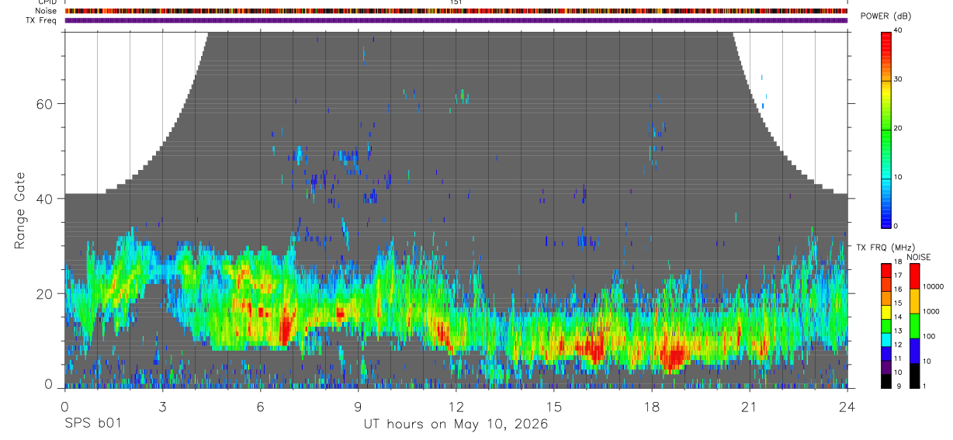
Task: Click the "NOISE" legend title above noise scale
Action: pyautogui.click(x=918, y=257)
